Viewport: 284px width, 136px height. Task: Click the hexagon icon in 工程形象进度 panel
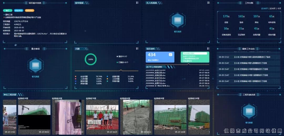[x=249, y=112]
